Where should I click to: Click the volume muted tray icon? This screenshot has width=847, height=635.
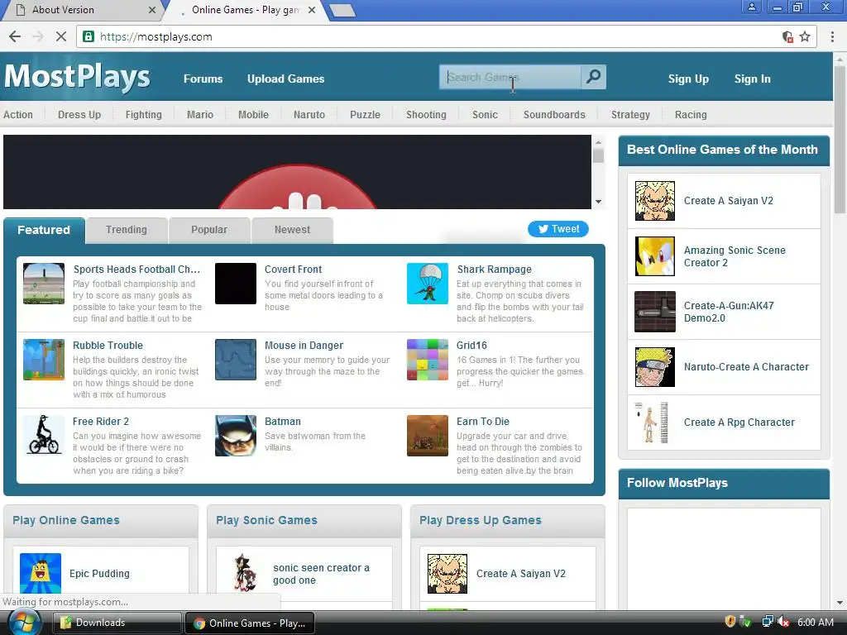click(783, 623)
